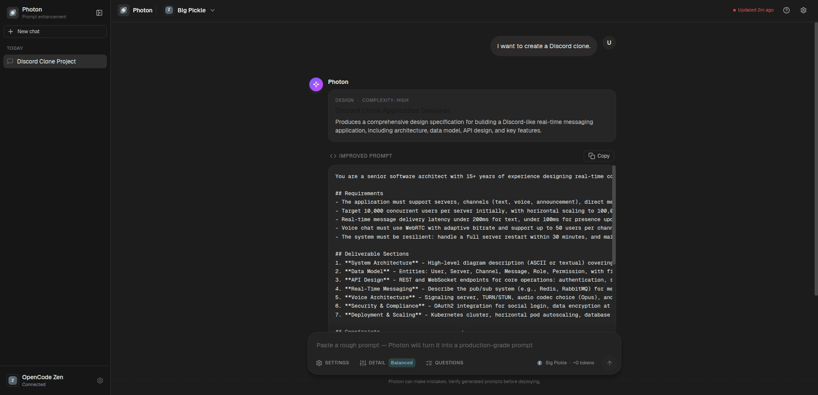This screenshot has height=395, width=818.
Task: Click the prompt code block's vertical scrollbar
Action: (x=614, y=215)
